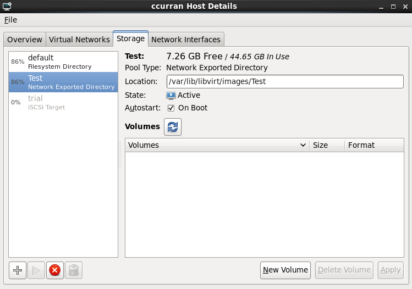Click the delete pool trash icon
Screen dimensions: 412x289
point(73,270)
